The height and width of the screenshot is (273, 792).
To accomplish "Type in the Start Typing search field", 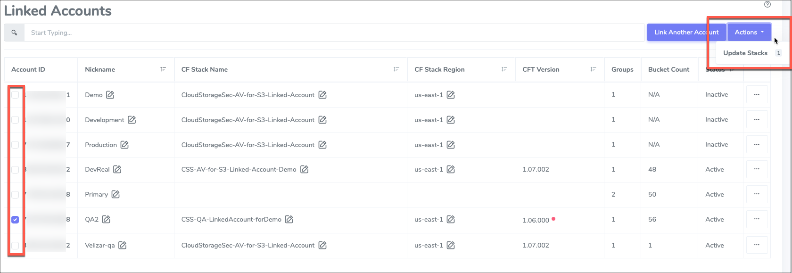I will click(330, 33).
